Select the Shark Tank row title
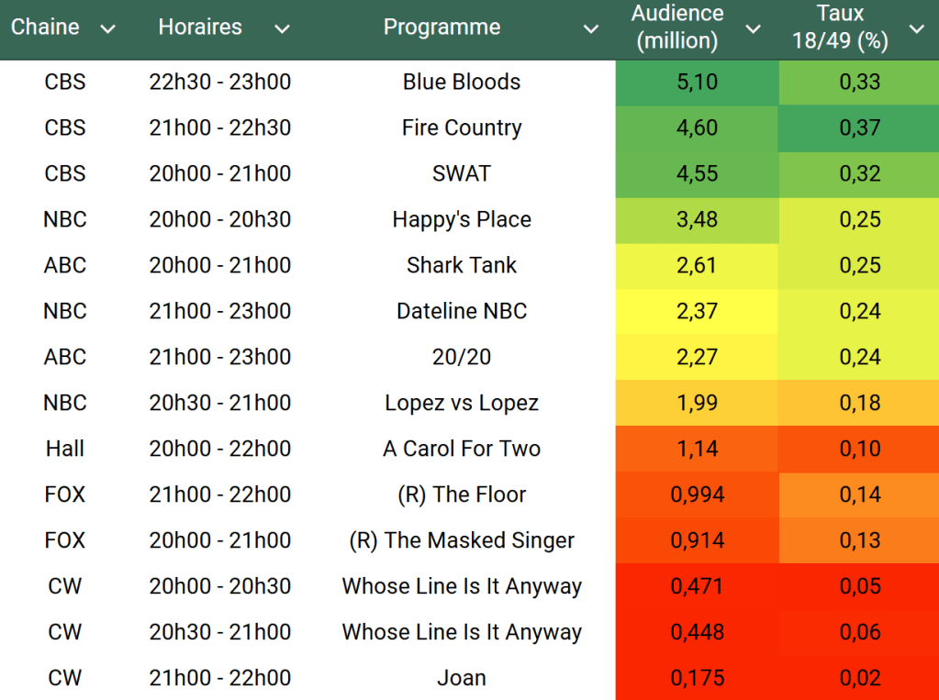 pyautogui.click(x=462, y=265)
